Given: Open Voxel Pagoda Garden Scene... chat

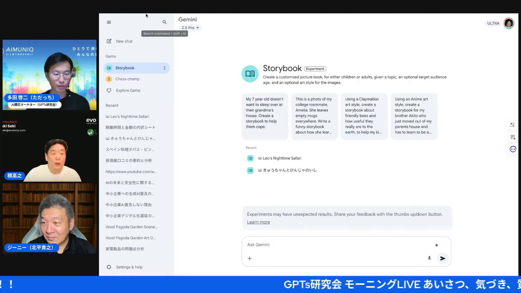Looking at the screenshot, I should tap(132, 227).
